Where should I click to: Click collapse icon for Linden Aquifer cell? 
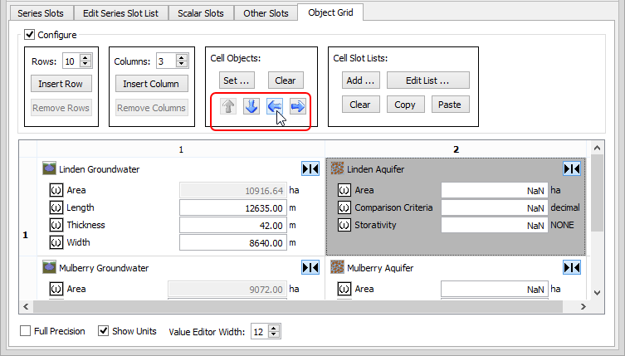click(x=571, y=169)
